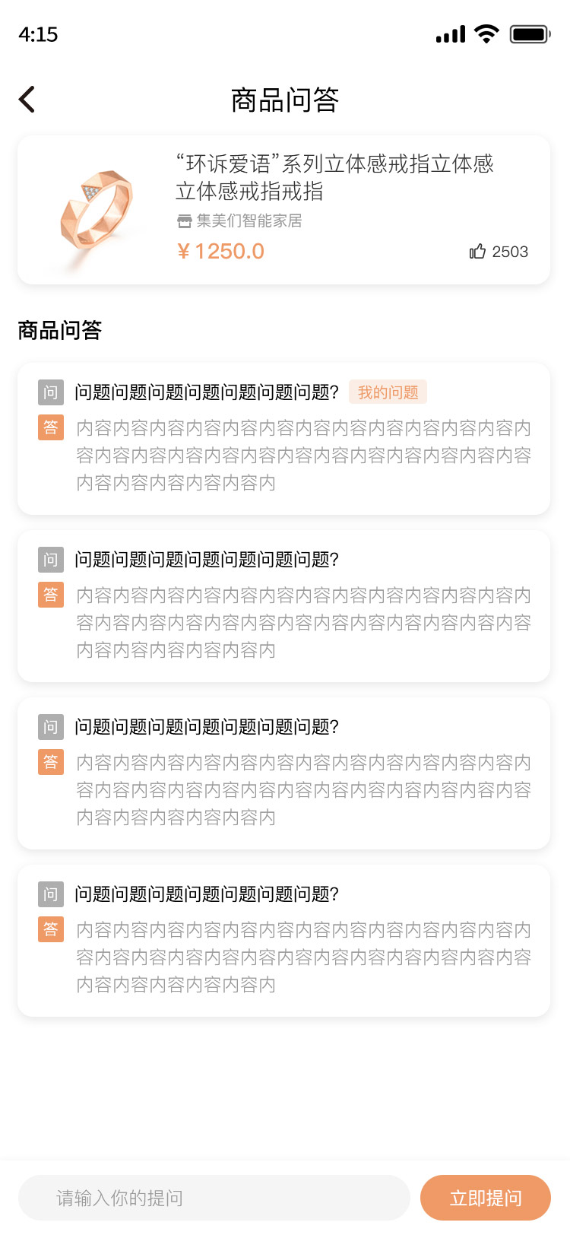The image size is (570, 1235).
Task: Open the second question's title text
Action: pos(207,560)
